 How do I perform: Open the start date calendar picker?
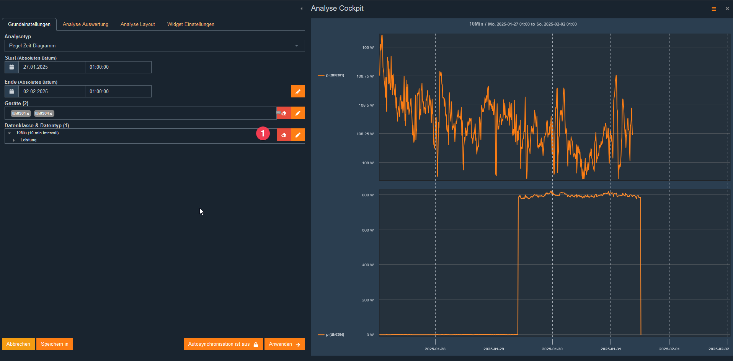[x=11, y=67]
